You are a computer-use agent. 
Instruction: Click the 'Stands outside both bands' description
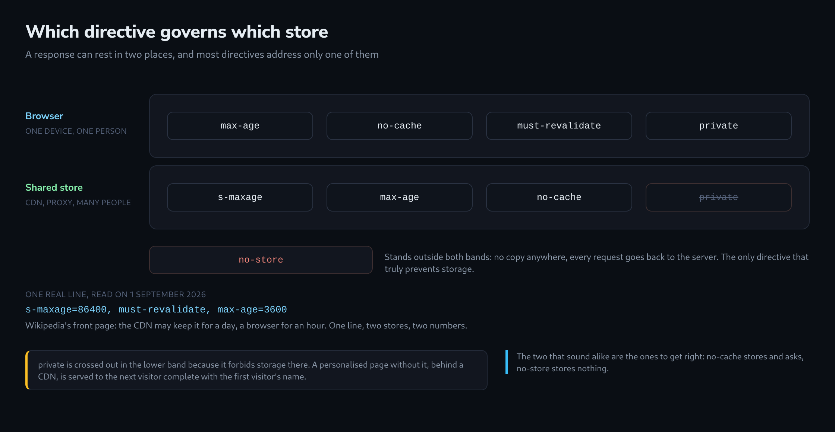click(x=596, y=263)
